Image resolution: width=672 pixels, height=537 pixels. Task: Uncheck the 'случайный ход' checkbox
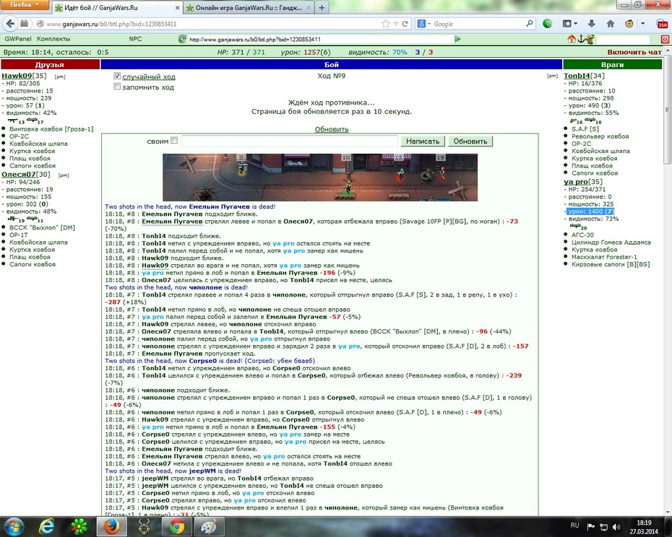[117, 76]
